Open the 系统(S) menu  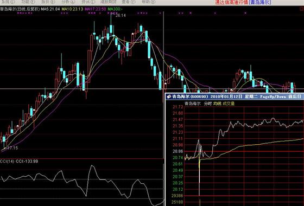click(8, 2)
